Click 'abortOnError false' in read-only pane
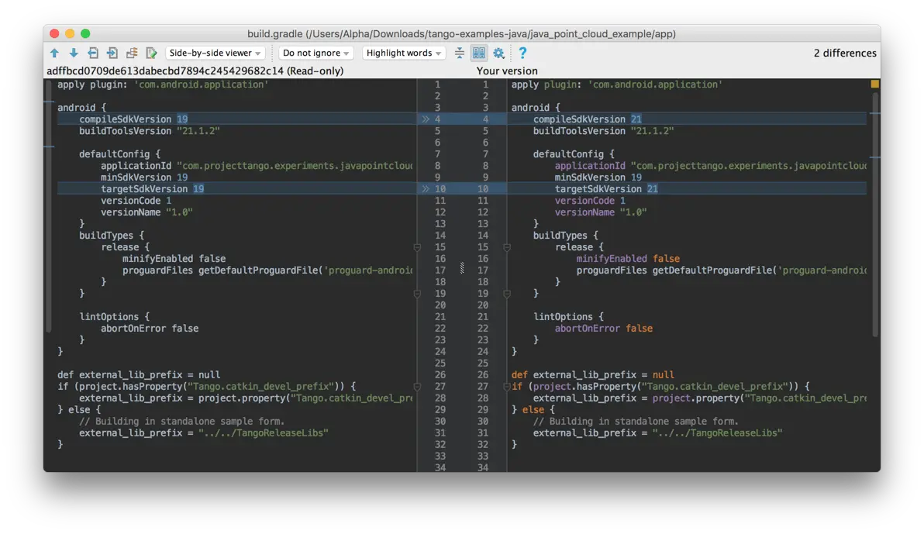The width and height of the screenshot is (924, 534). coord(150,329)
